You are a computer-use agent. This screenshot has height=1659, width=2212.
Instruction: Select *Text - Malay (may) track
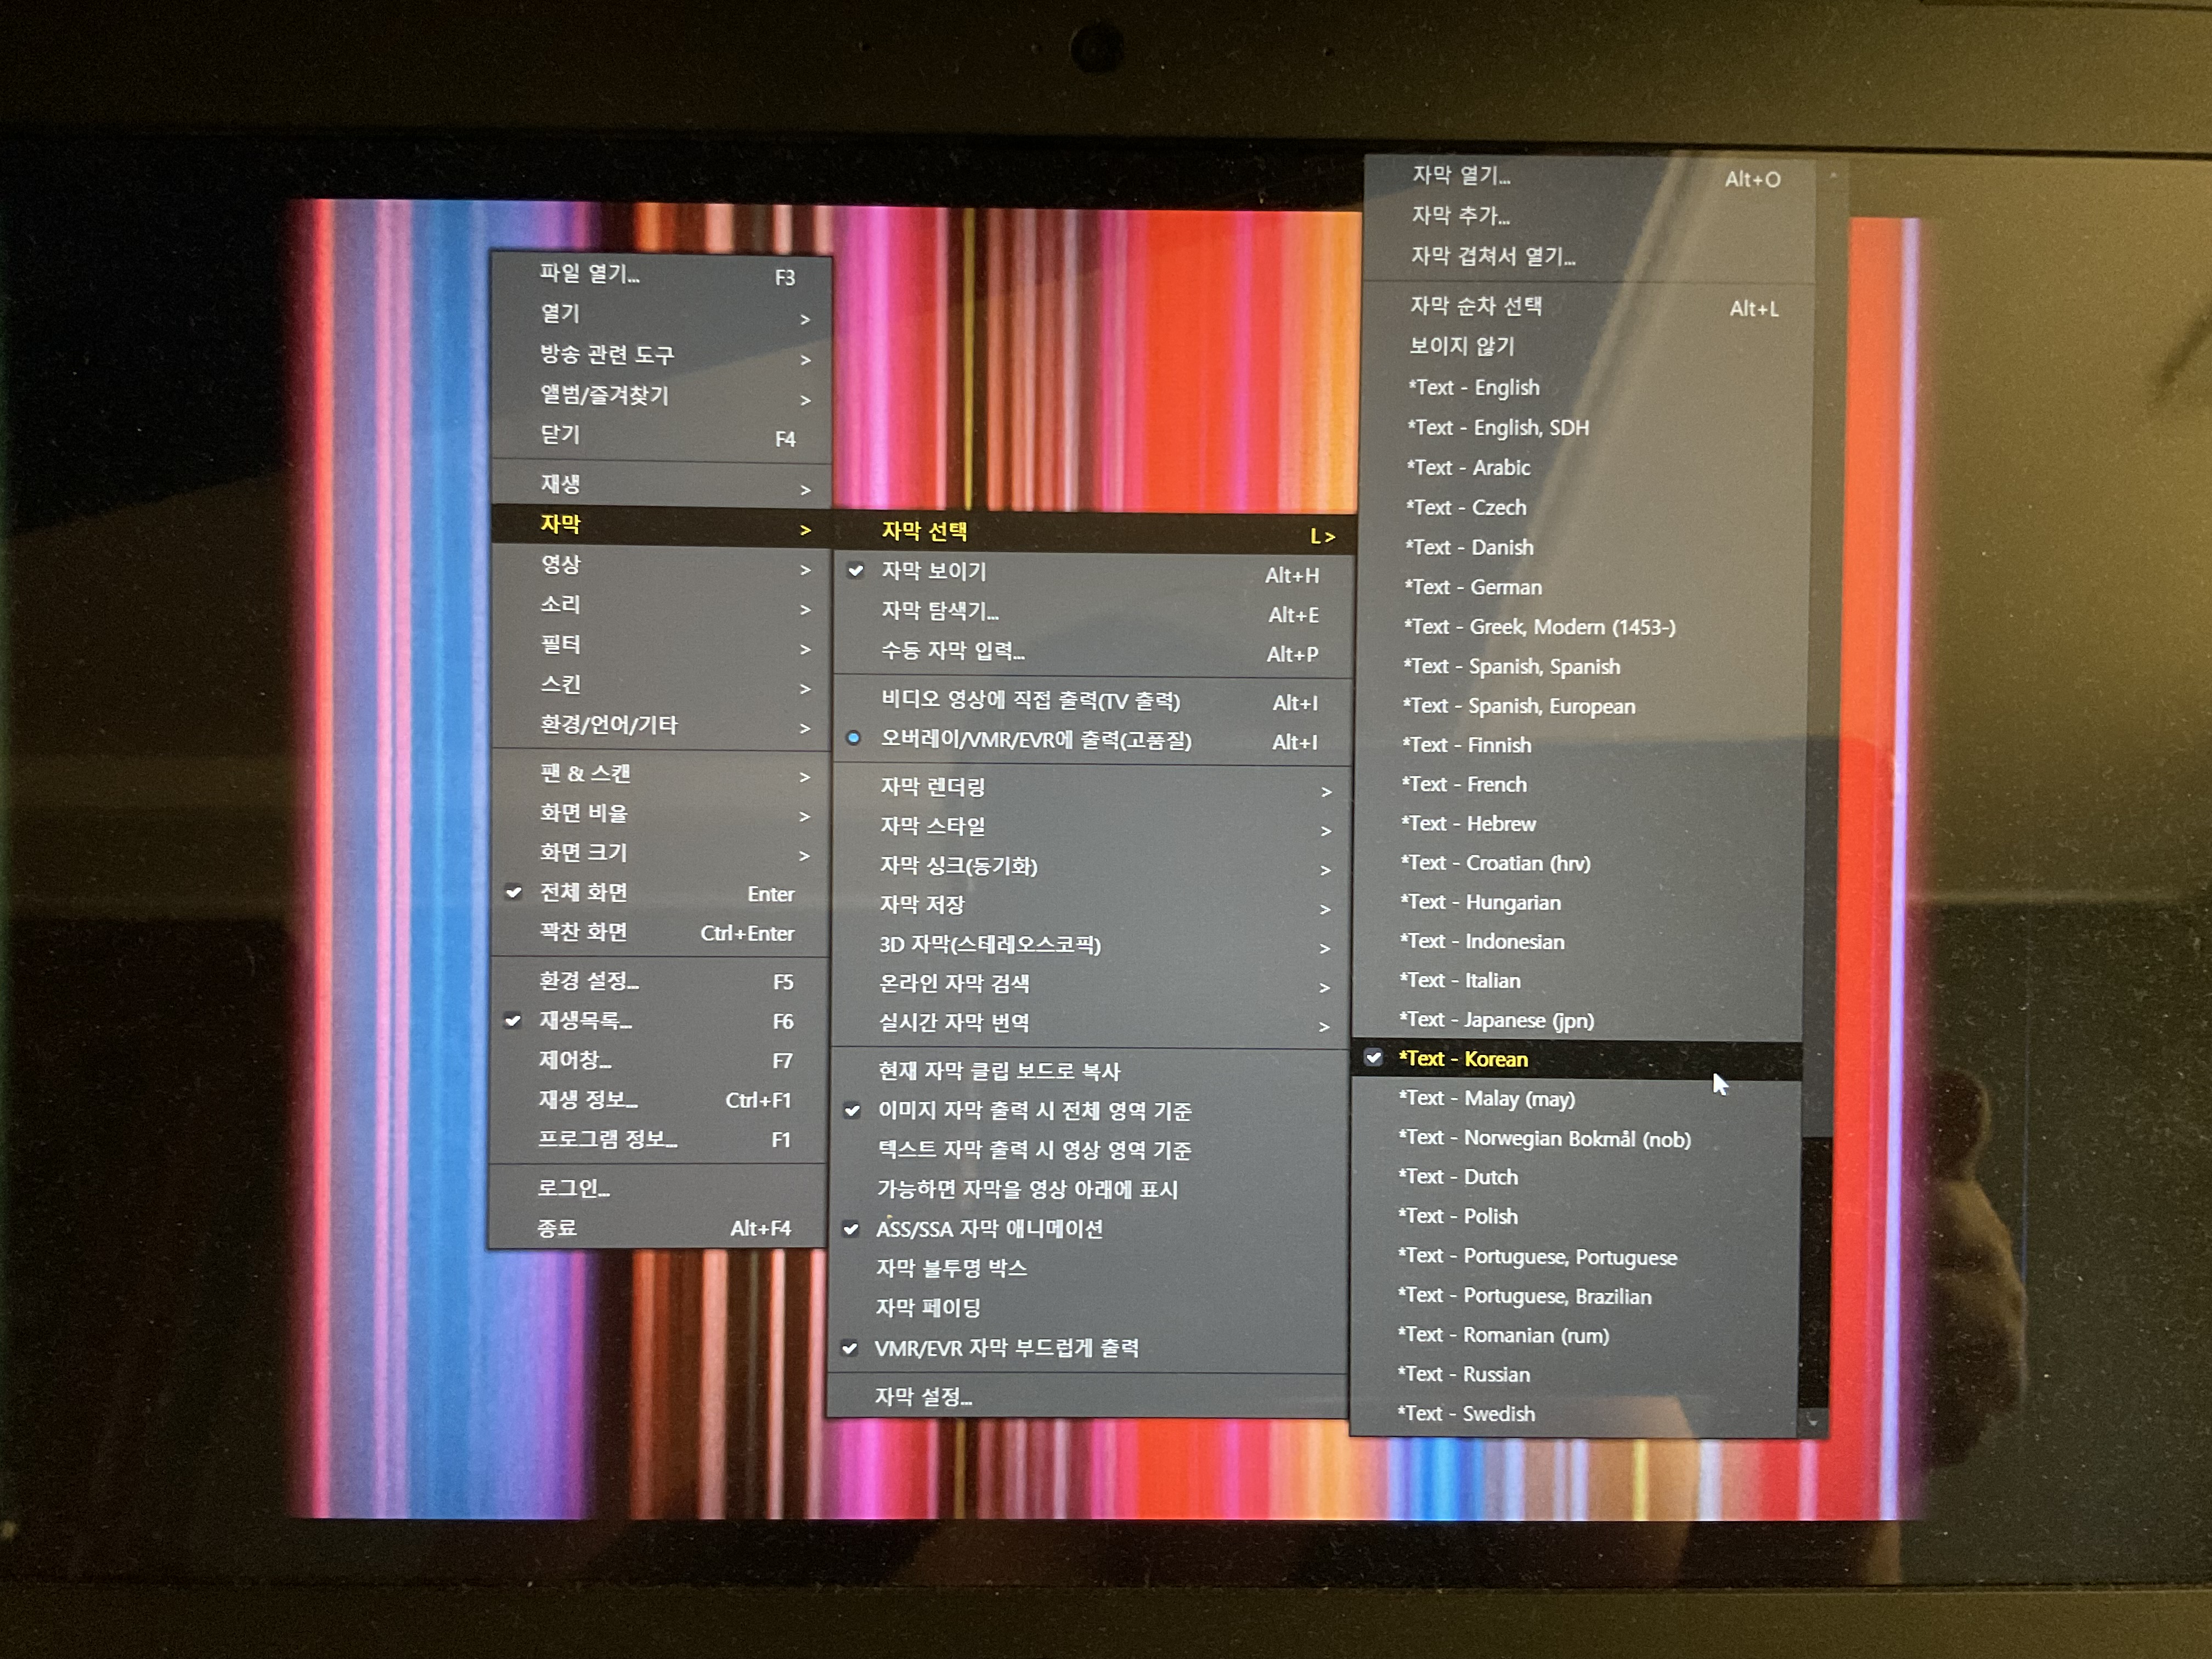[1577, 1099]
